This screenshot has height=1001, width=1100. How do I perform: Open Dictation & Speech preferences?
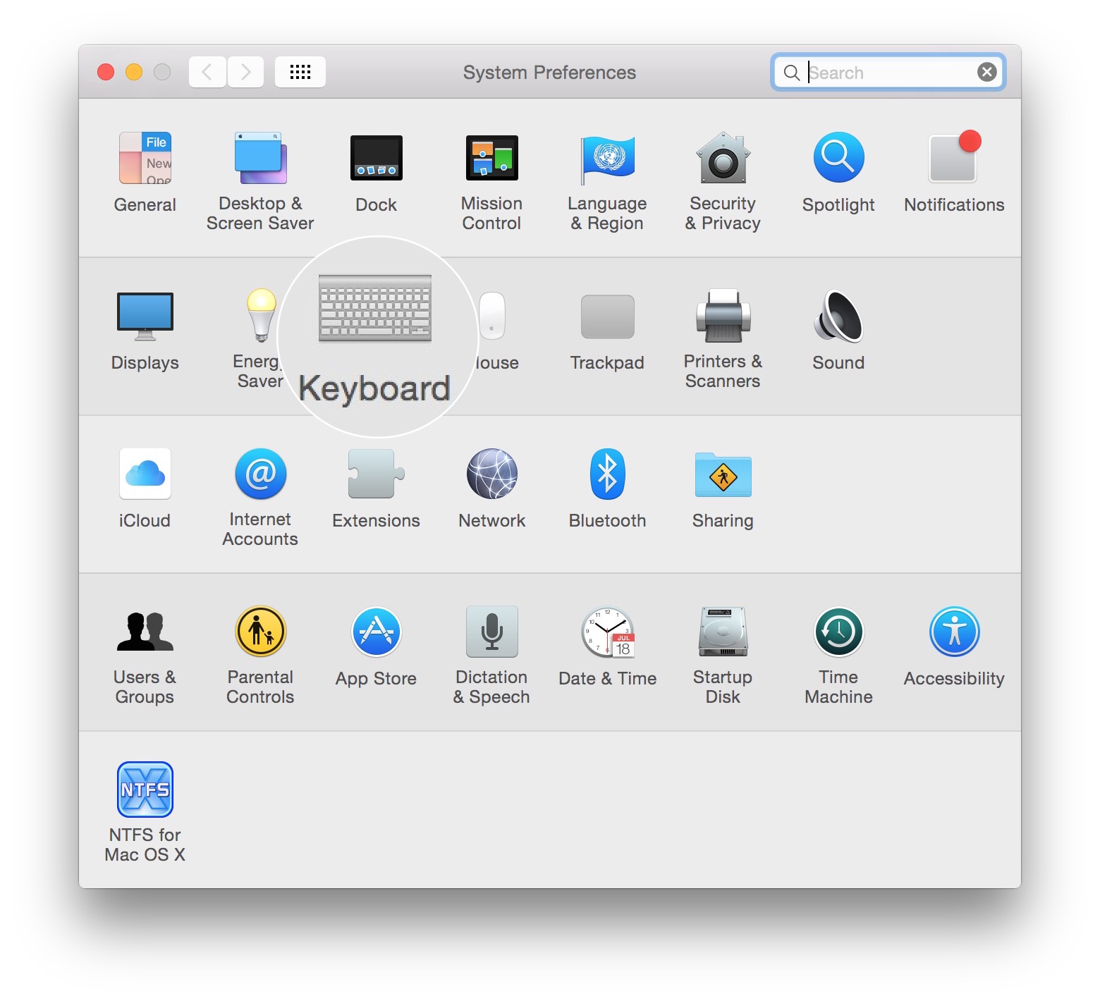(491, 632)
